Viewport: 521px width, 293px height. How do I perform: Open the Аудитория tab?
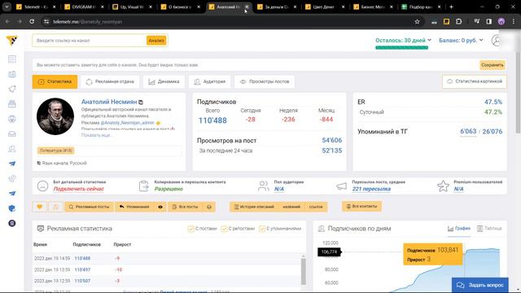pos(210,81)
